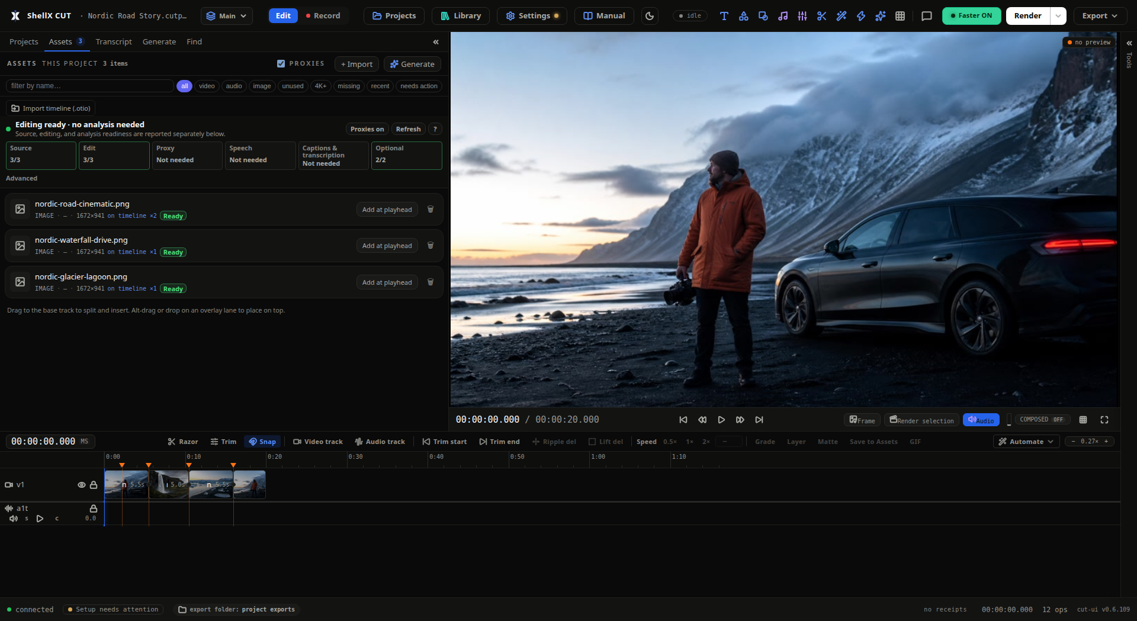Viewport: 1137px width, 621px height.
Task: Uncheck the Proxies checkbox
Action: [x=281, y=63]
